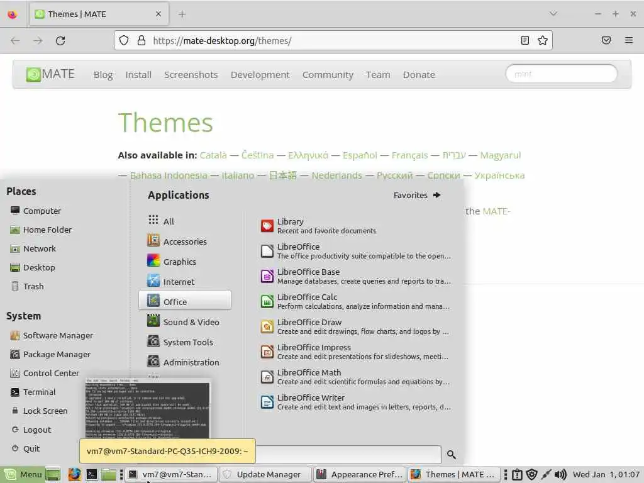This screenshot has height=483, width=644.
Task: Save page to Pocket
Action: coord(606,40)
